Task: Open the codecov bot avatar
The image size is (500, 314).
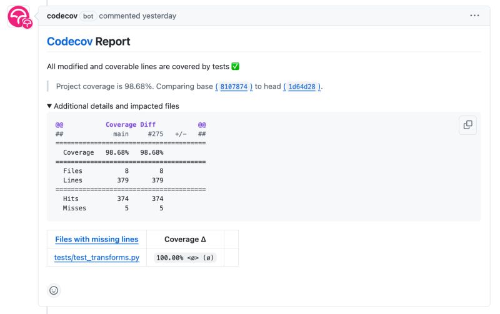Action: 20,17
